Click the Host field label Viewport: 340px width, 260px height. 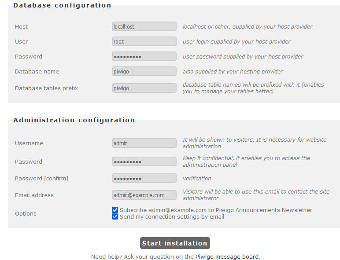(21, 26)
